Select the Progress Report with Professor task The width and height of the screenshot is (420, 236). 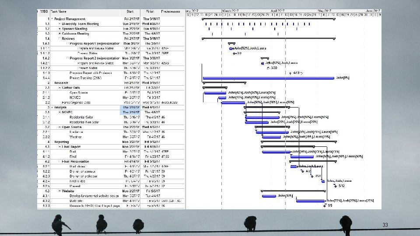pos(91,73)
